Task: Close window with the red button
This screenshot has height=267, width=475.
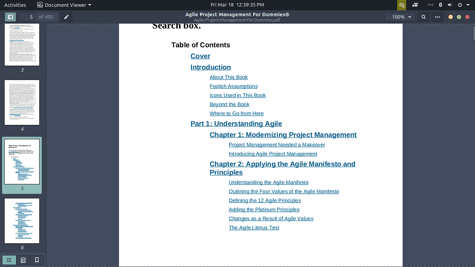Action: point(468,17)
